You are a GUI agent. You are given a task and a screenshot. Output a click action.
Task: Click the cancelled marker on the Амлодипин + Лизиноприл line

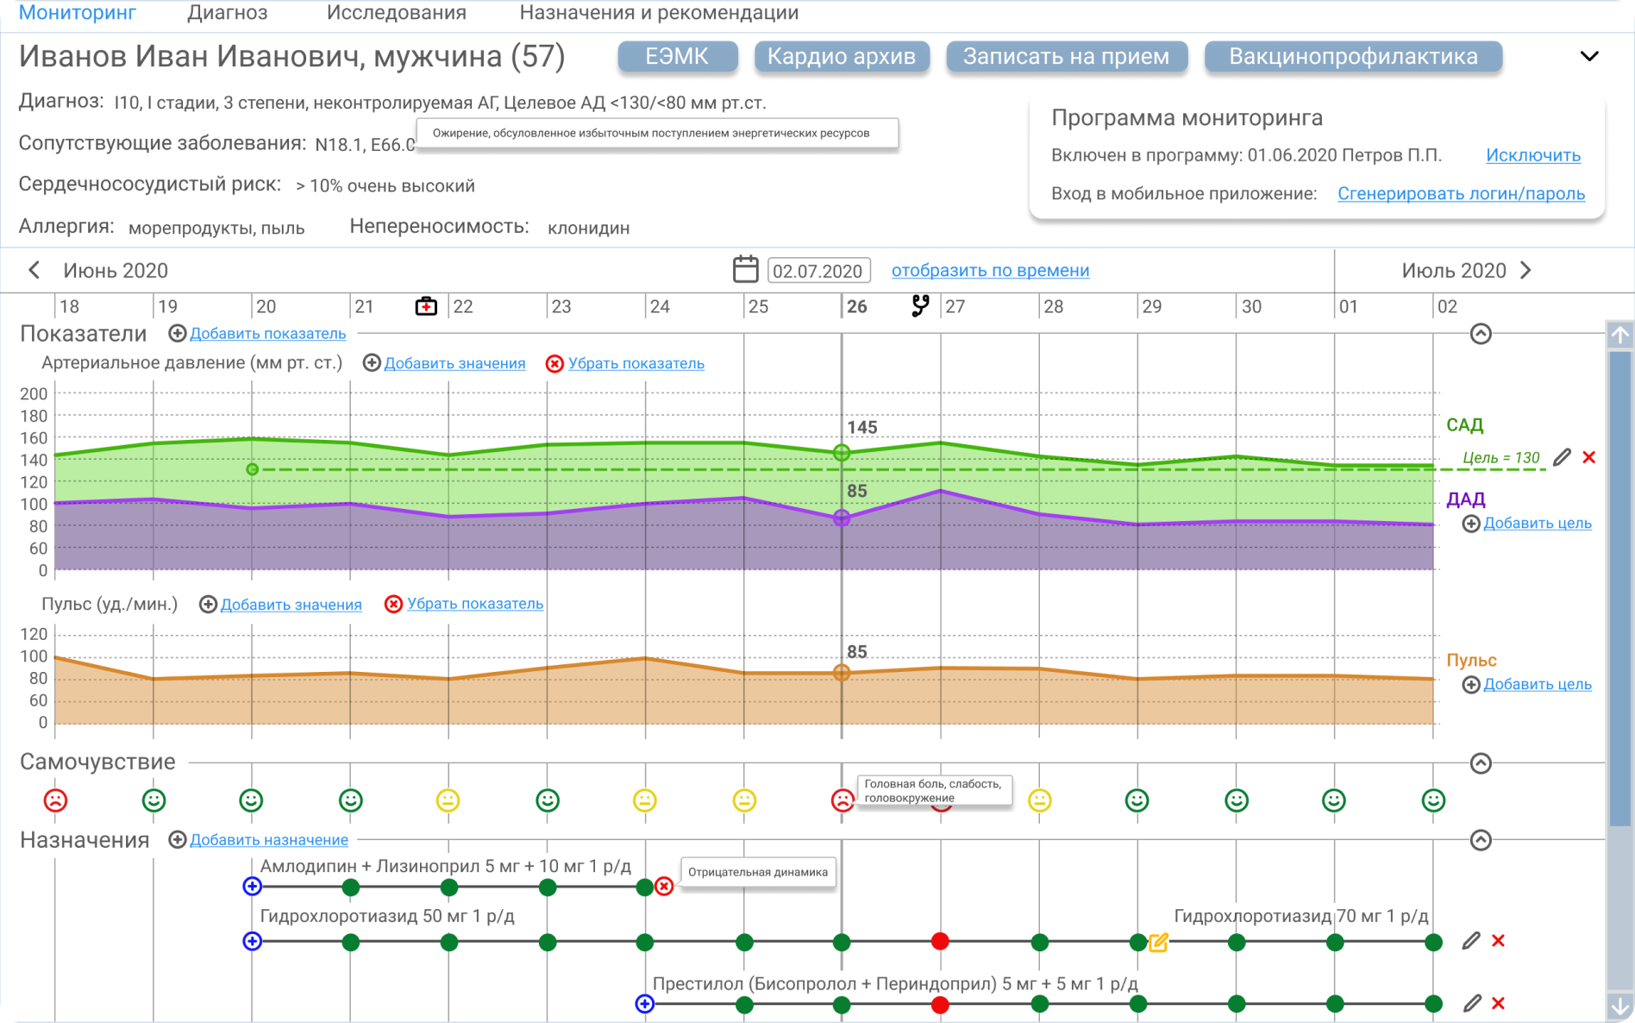(x=664, y=887)
